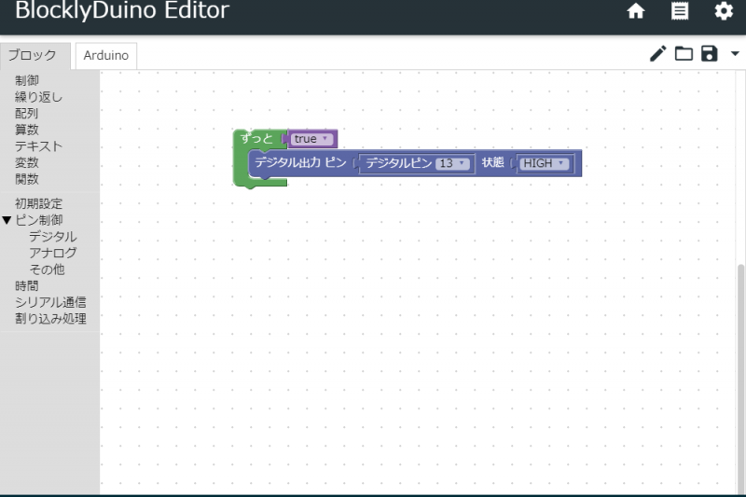Click the pencil edit icon
The height and width of the screenshot is (497, 746).
[658, 54]
